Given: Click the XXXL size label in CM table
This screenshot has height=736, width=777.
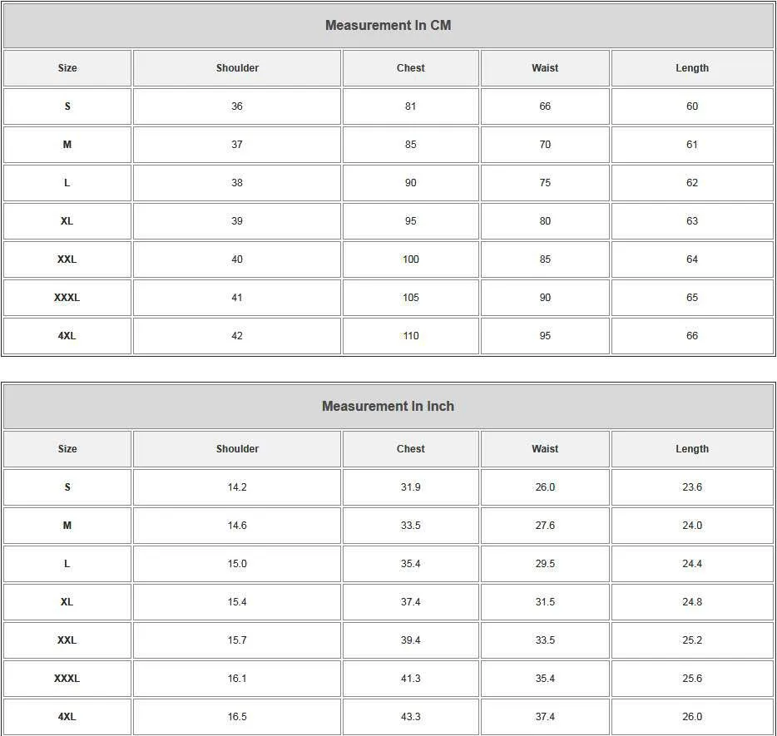Looking at the screenshot, I should (x=67, y=298).
